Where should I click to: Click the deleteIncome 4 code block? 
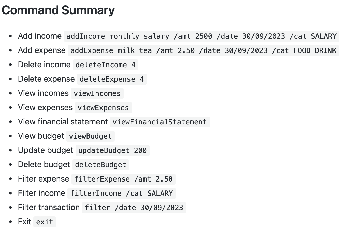tap(106, 65)
